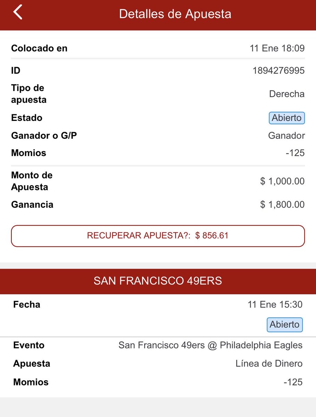The width and height of the screenshot is (316, 417).
Task: Tap the Abierto badge under Fecha
Action: [x=285, y=325]
